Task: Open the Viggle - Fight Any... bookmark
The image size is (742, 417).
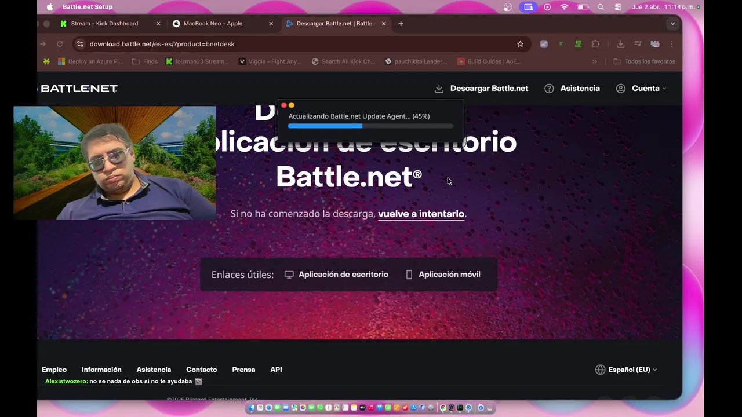Action: point(271,61)
